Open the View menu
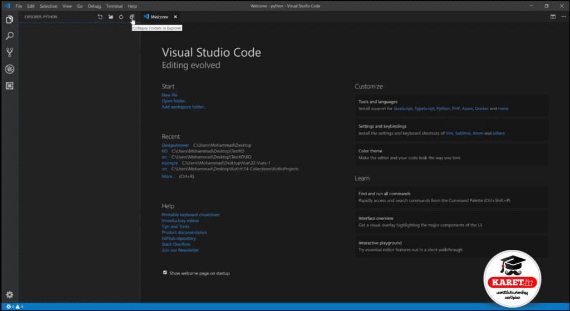Viewport: 570px width, 311px height. click(x=67, y=6)
